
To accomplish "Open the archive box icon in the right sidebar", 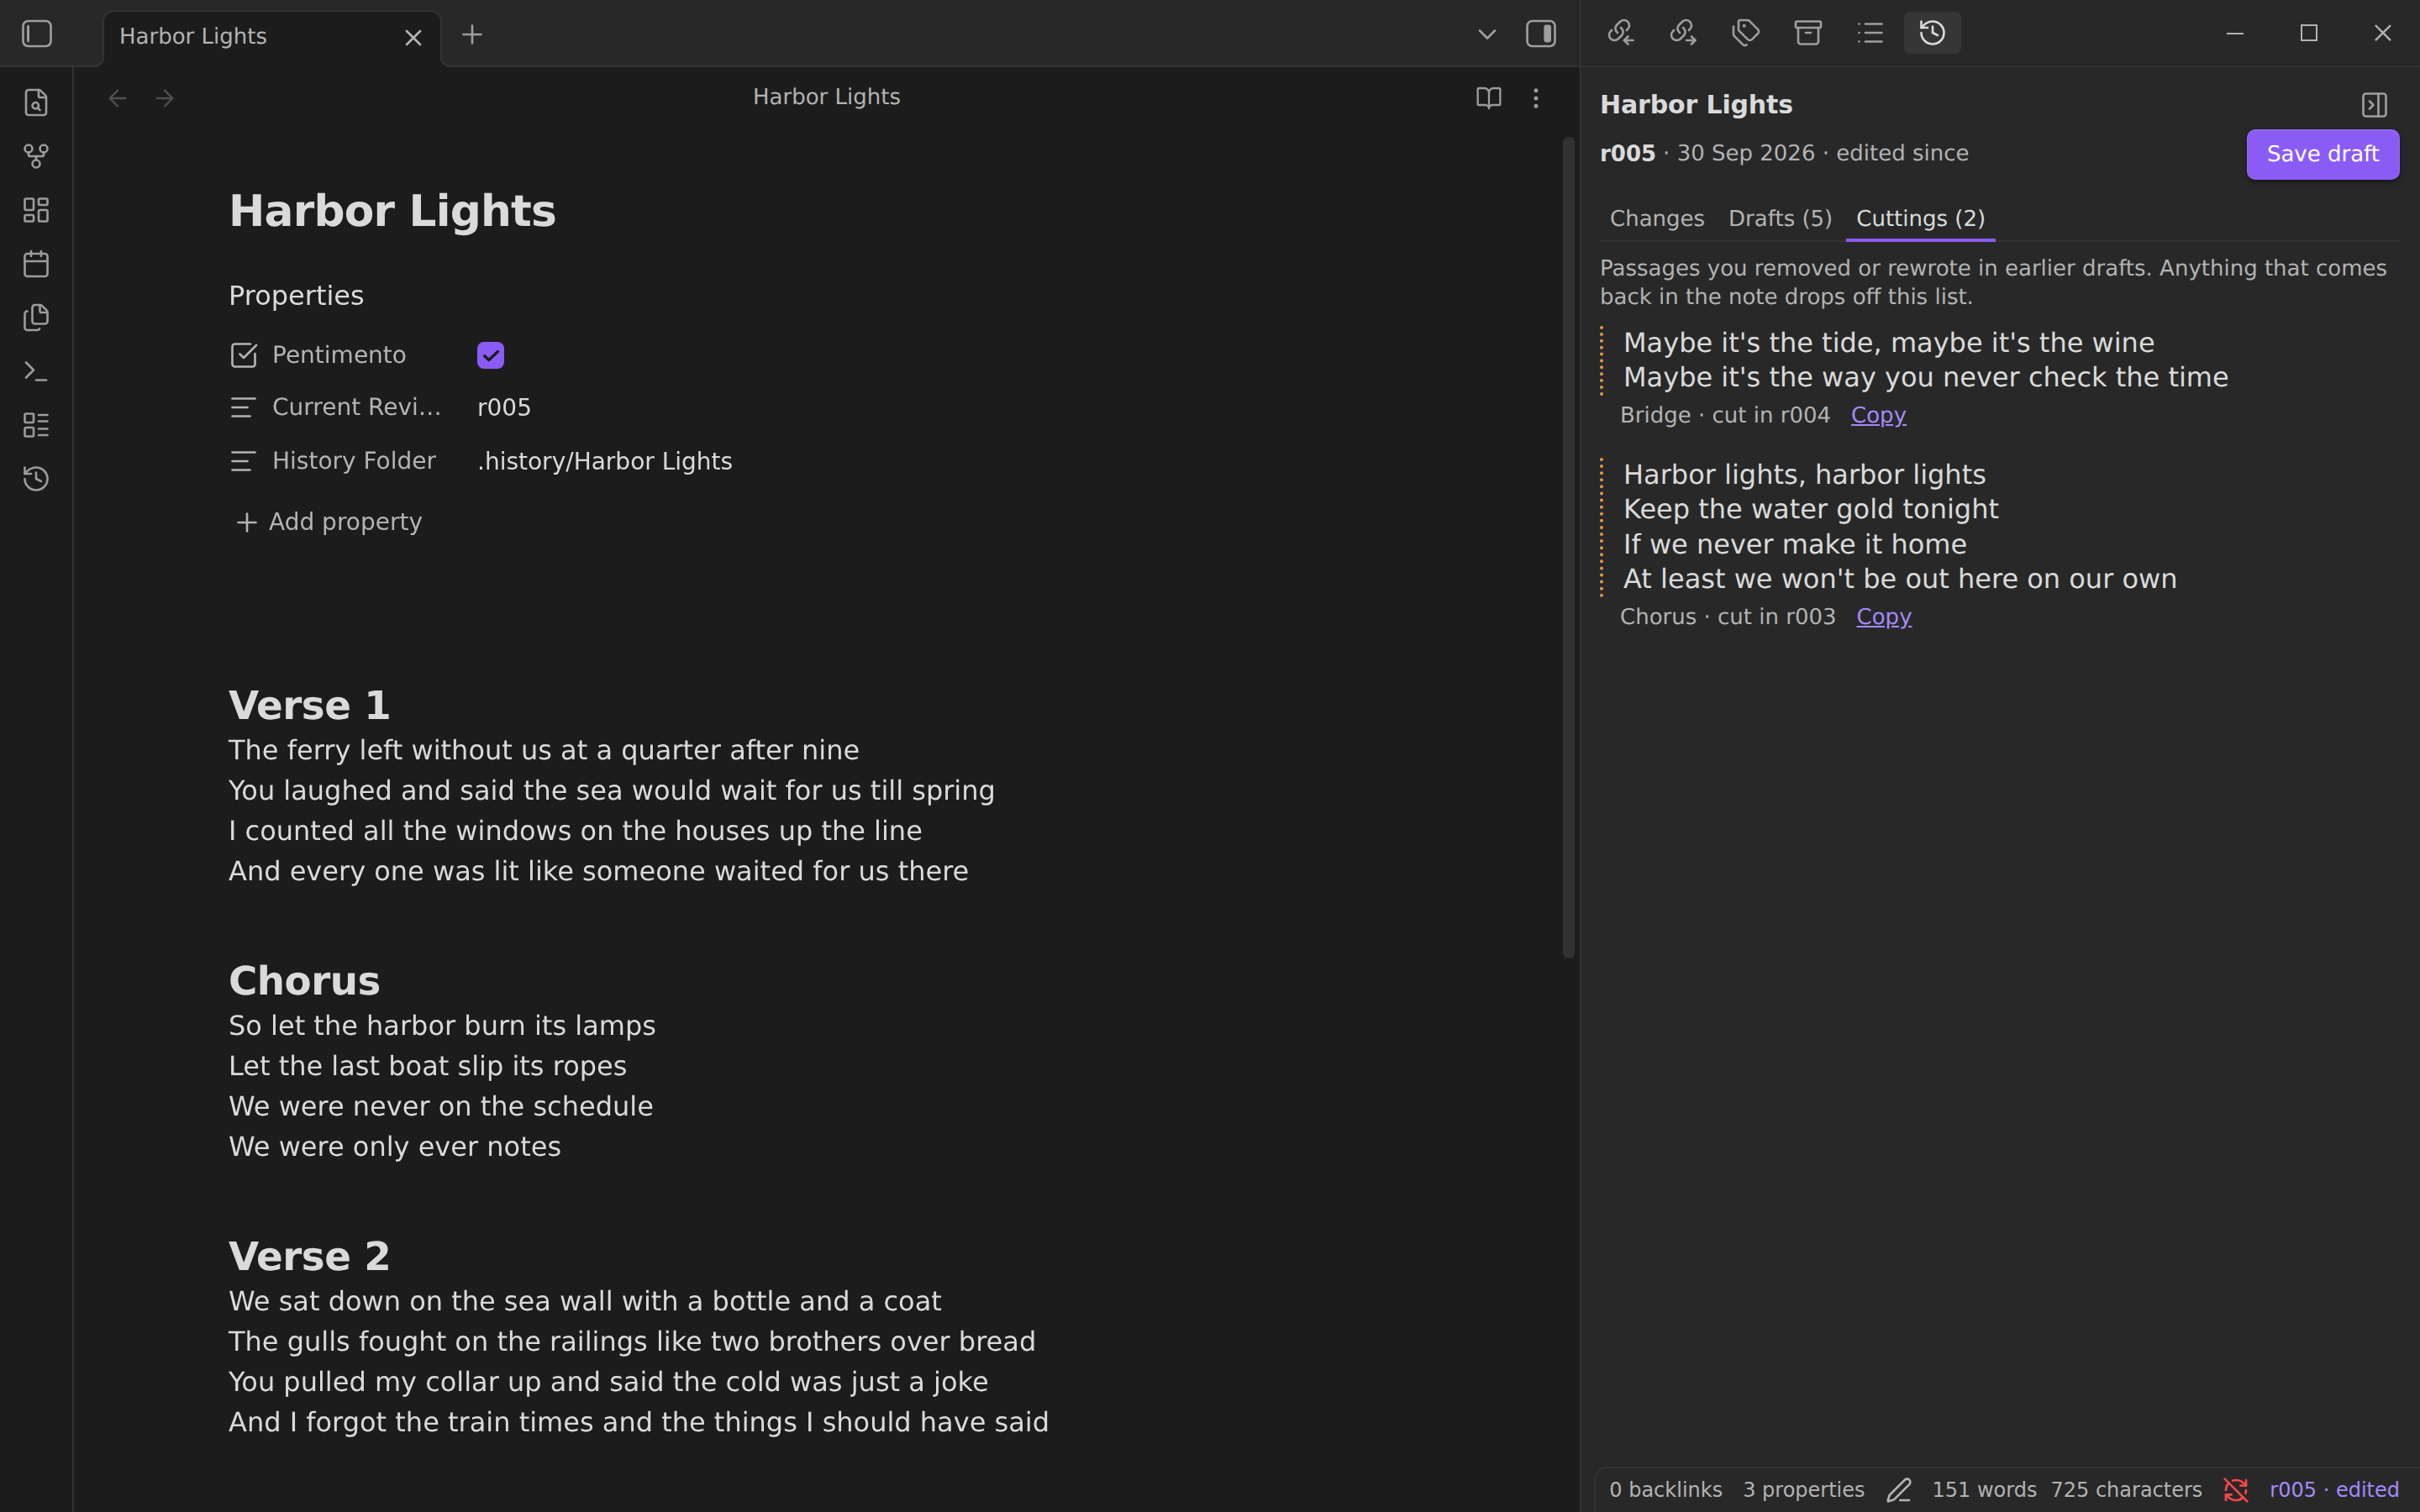I will (1808, 33).
